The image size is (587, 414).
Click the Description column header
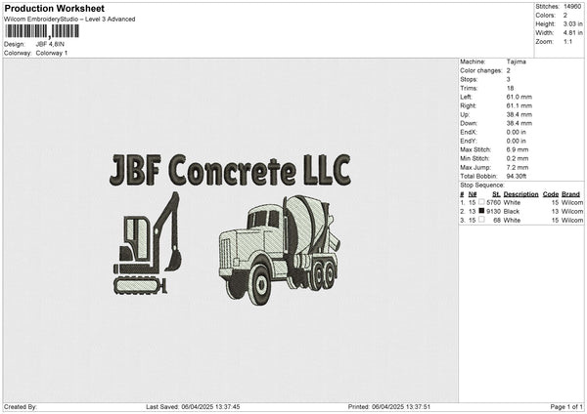pos(520,193)
